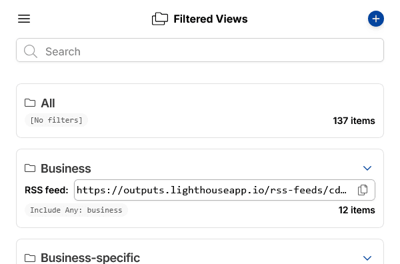Click the search magnifier icon
Viewport: 400px width, 264px height.
point(31,51)
